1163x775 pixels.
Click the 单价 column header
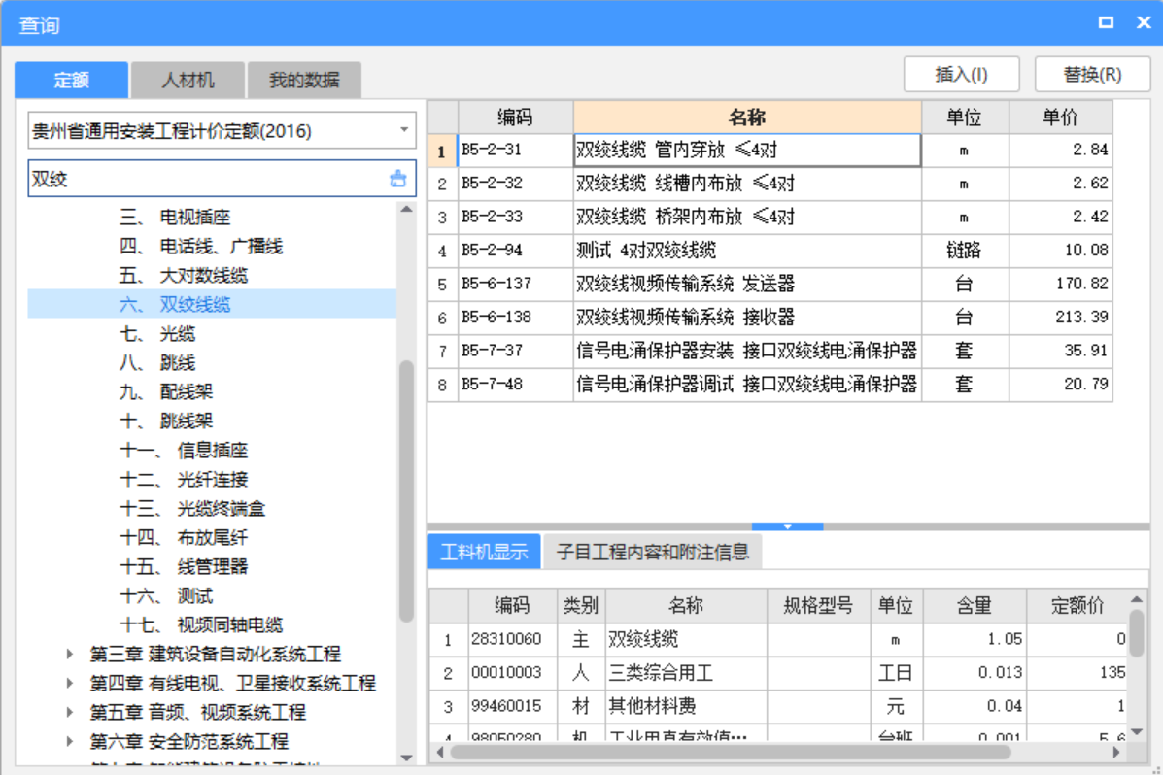pos(1060,118)
